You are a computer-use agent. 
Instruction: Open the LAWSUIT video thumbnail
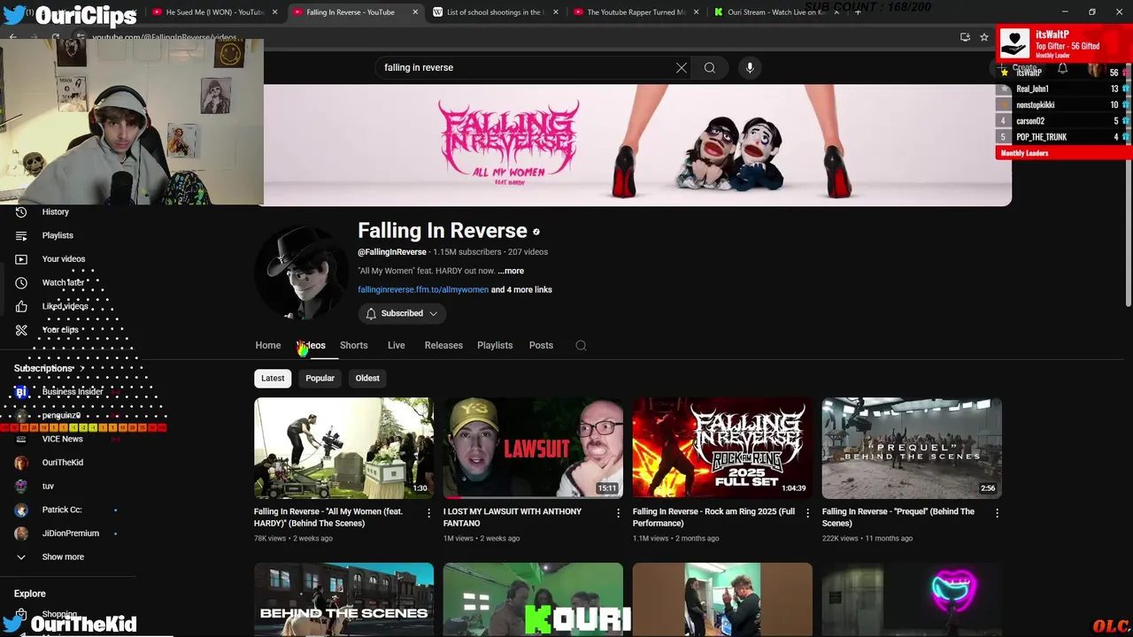click(x=533, y=448)
